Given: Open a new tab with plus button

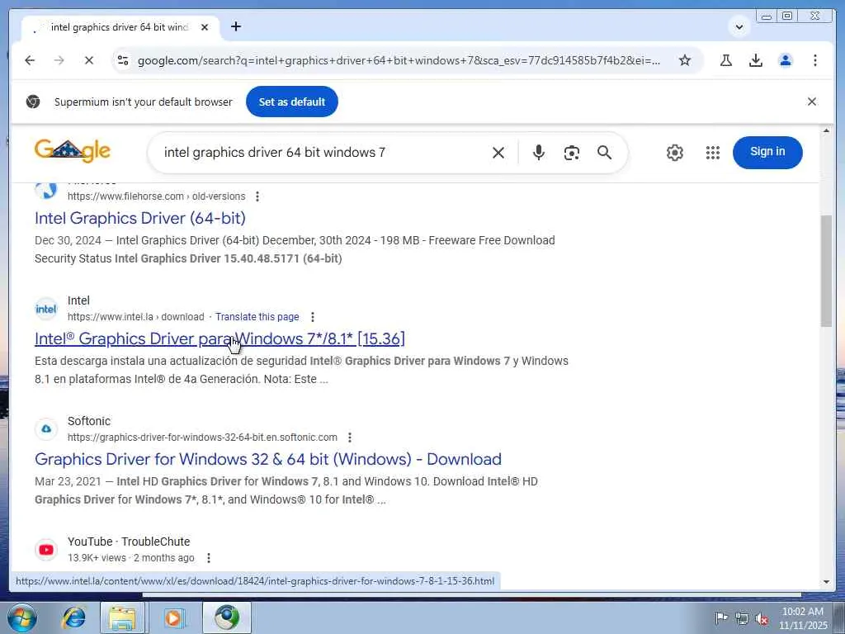Looking at the screenshot, I should [236, 26].
